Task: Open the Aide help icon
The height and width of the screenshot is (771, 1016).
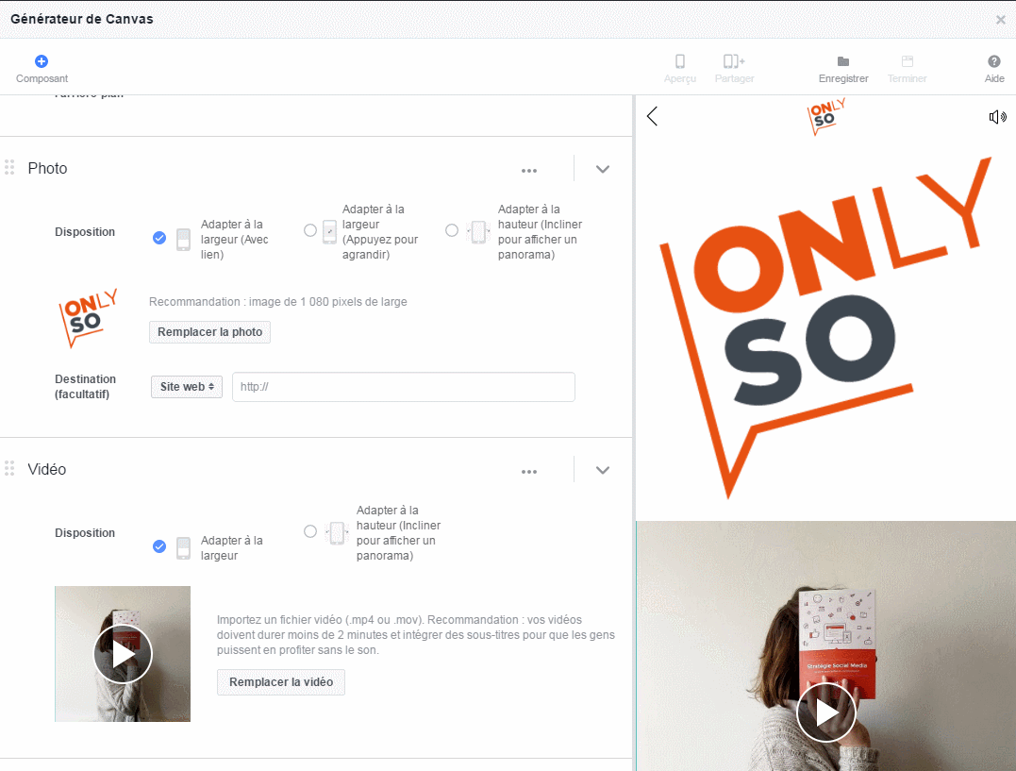Action: pyautogui.click(x=994, y=61)
